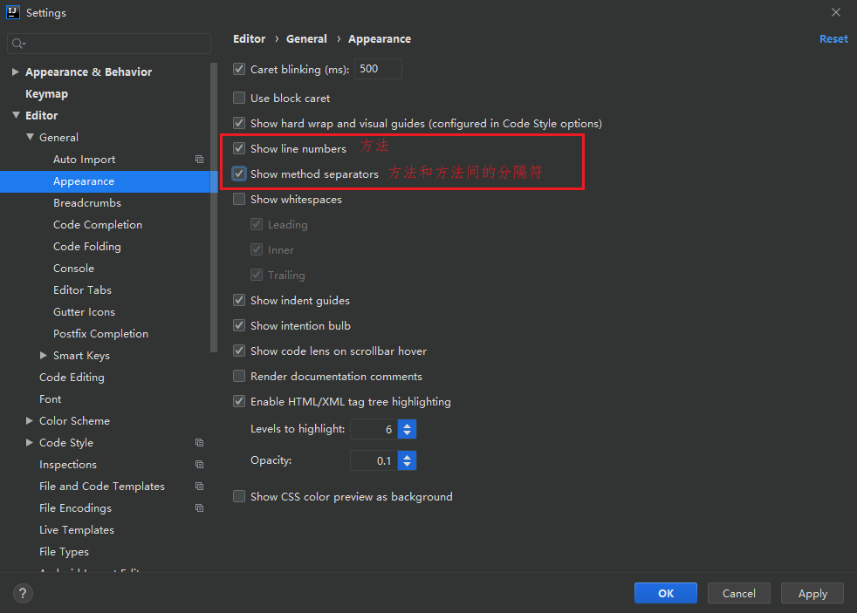
Task: Click the caret blinking milliseconds field
Action: pos(377,69)
